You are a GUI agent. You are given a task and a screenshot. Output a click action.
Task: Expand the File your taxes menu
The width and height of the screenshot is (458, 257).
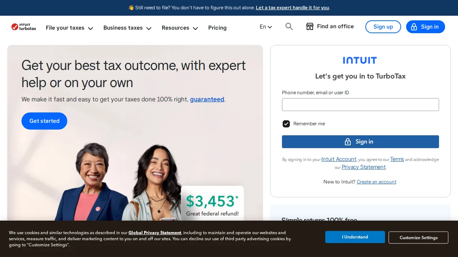pyautogui.click(x=69, y=28)
